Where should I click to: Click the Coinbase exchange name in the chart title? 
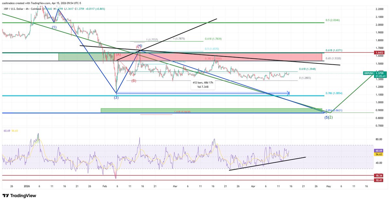tap(36, 9)
